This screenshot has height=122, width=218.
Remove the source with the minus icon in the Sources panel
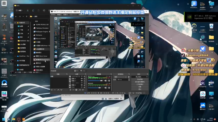pyautogui.click(x=73, y=90)
